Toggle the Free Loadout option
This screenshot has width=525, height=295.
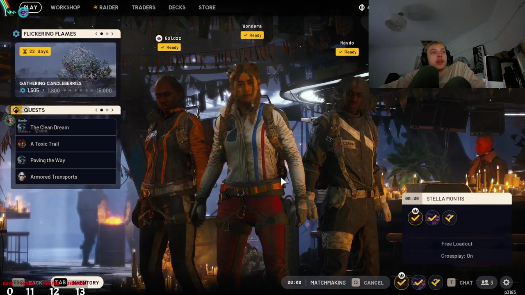tap(457, 244)
